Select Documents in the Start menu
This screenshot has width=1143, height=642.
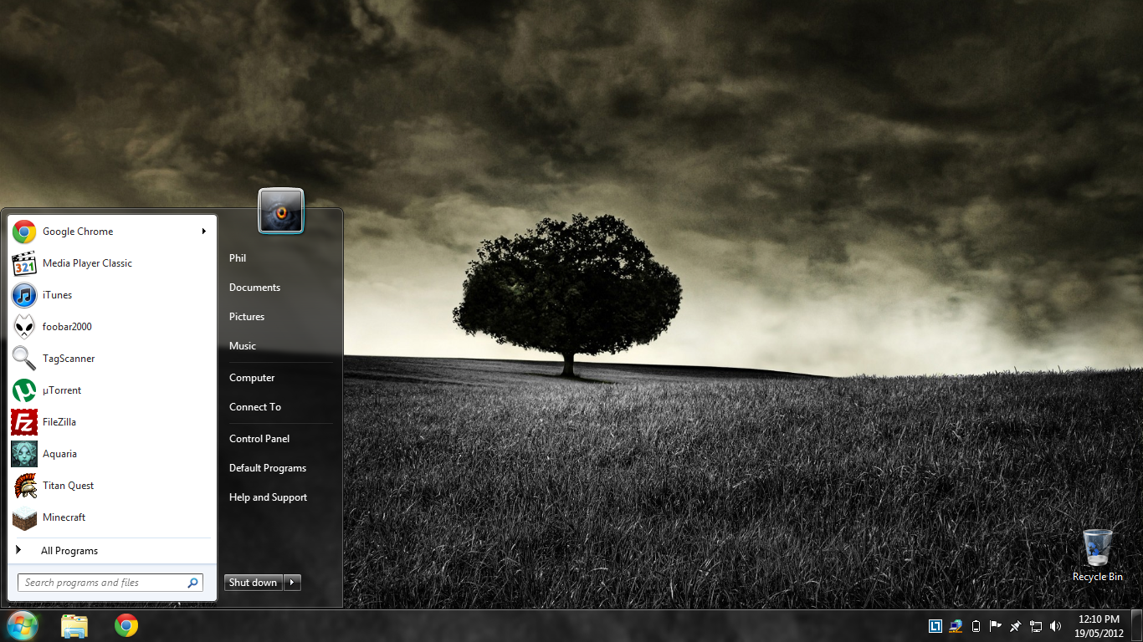pyautogui.click(x=254, y=288)
